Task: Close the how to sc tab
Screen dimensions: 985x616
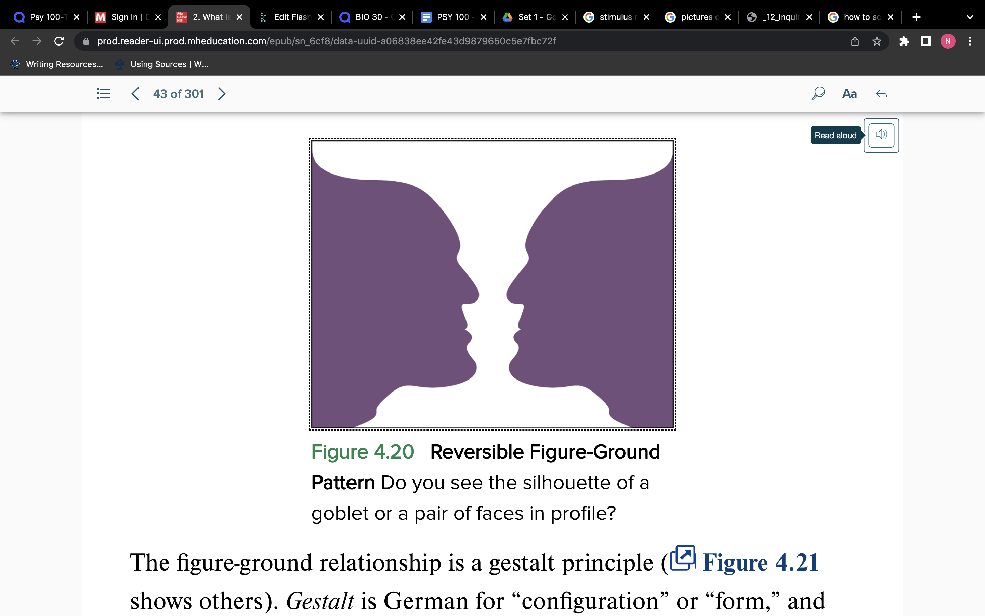Action: (891, 17)
